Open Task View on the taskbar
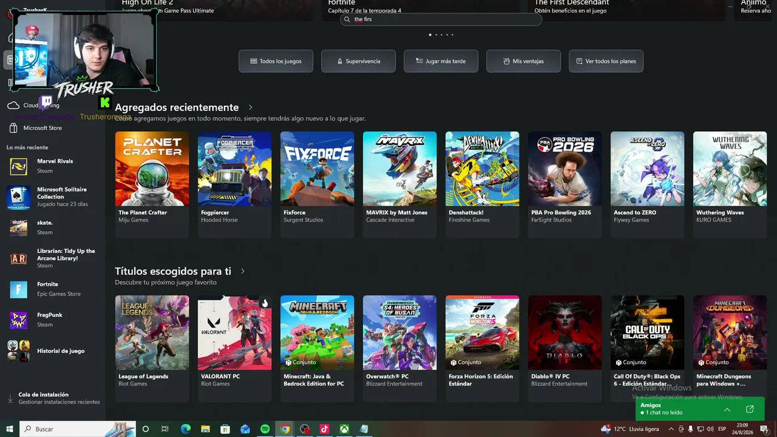The image size is (777, 437). pyautogui.click(x=165, y=429)
